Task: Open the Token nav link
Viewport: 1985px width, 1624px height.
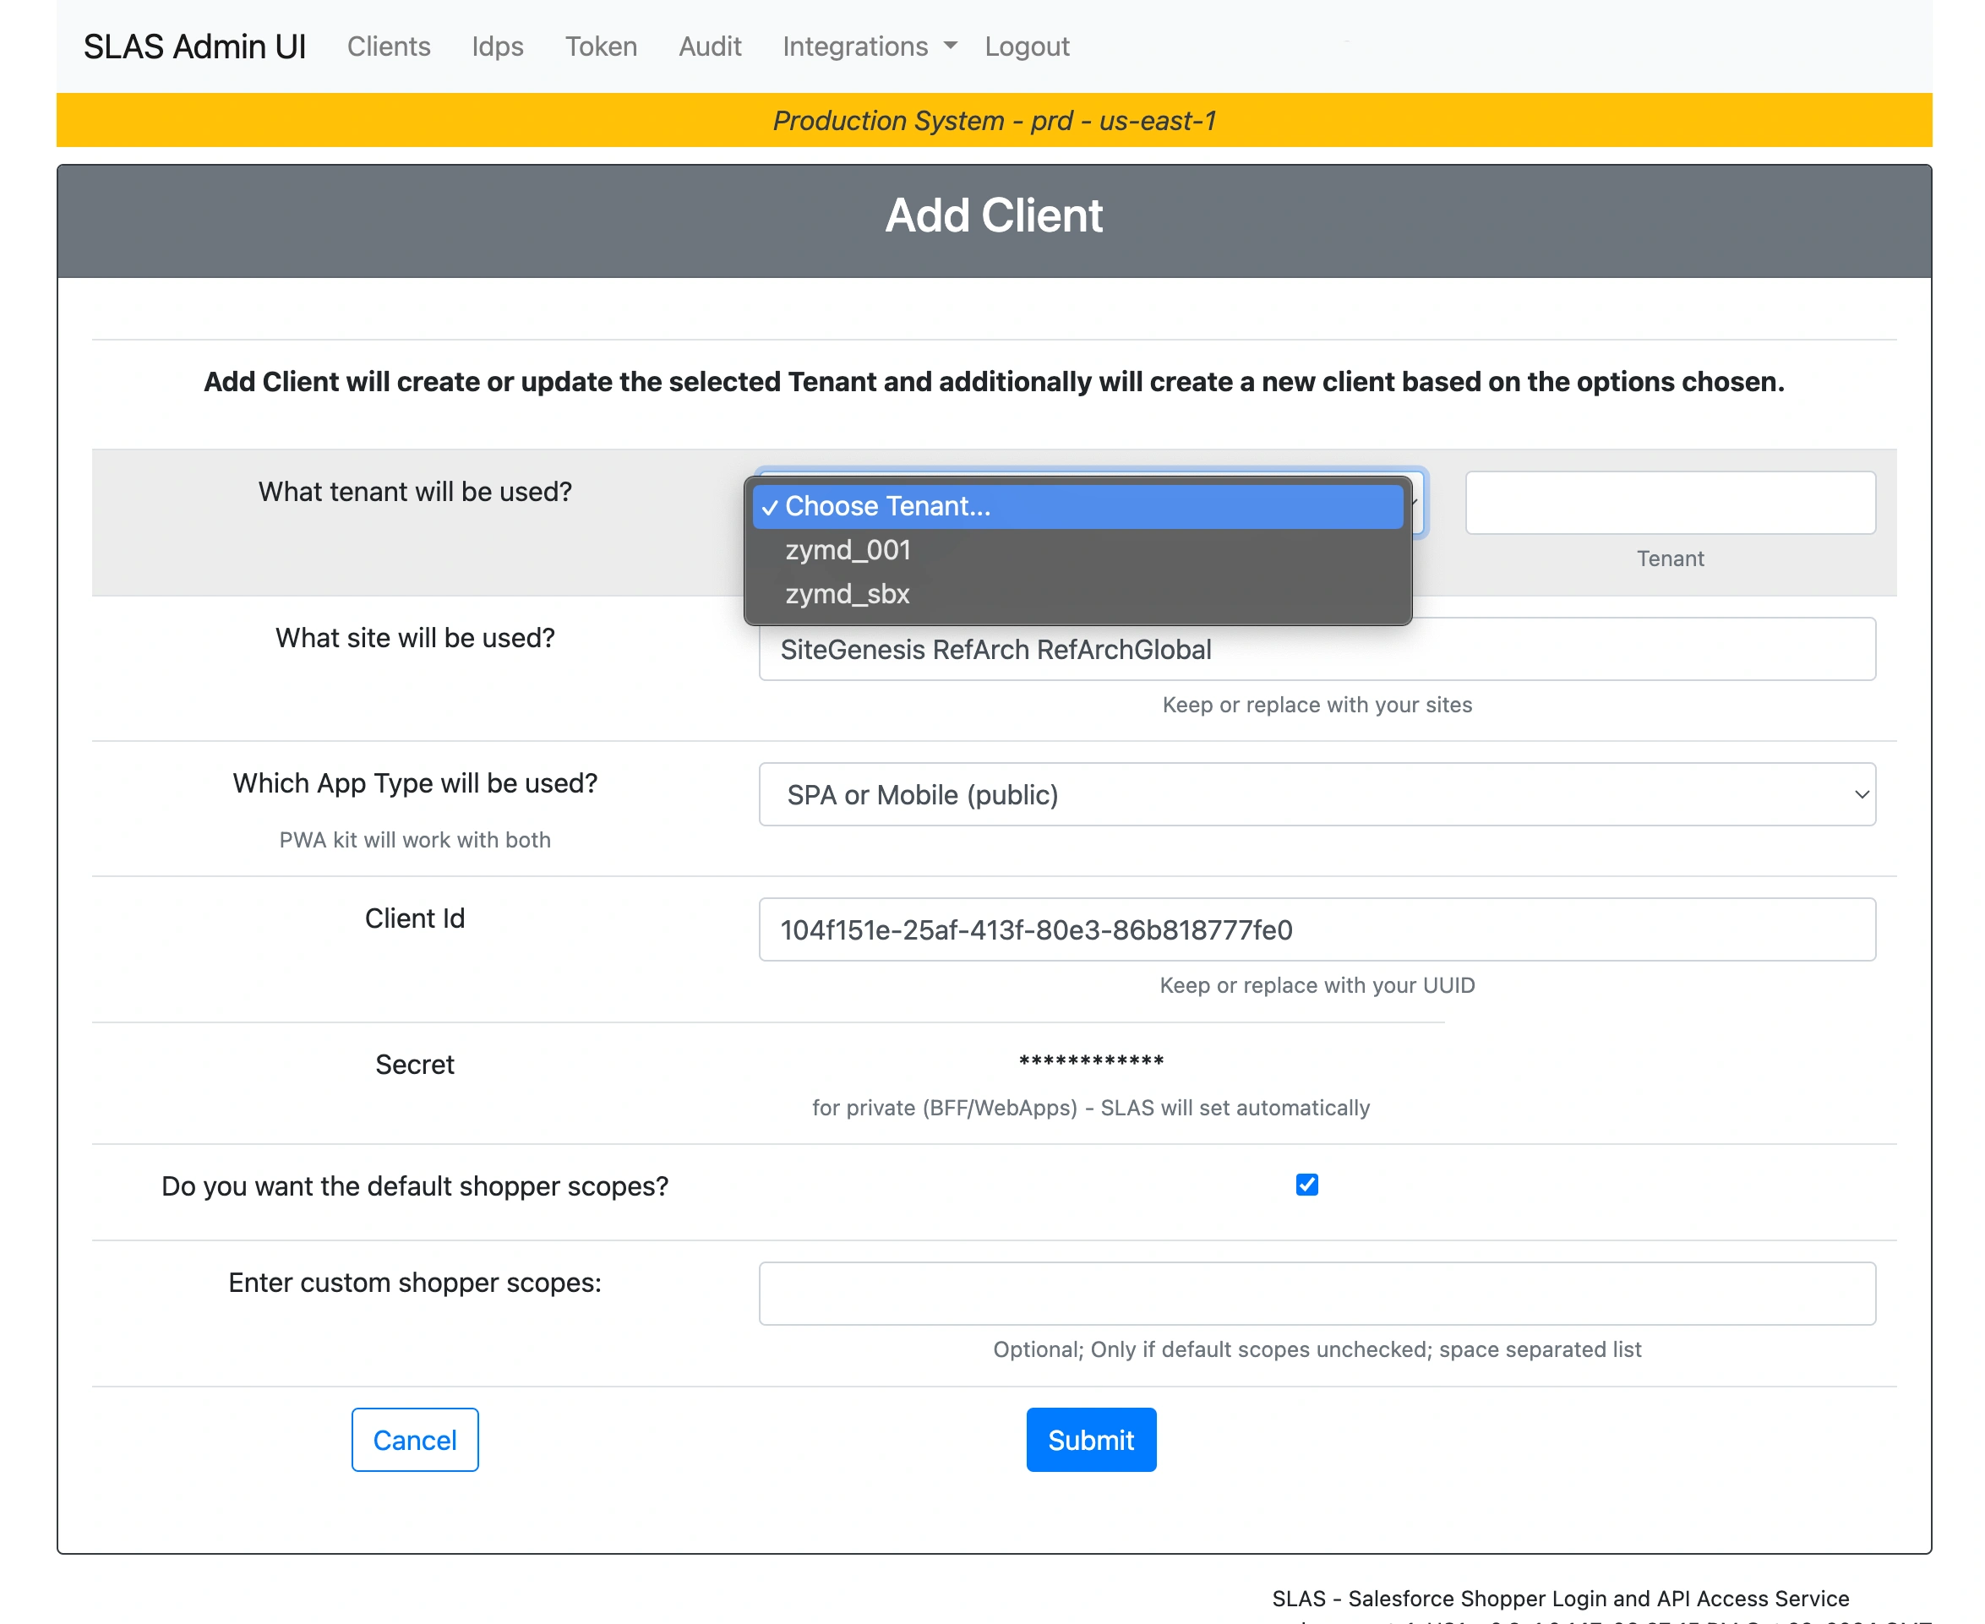Action: click(x=601, y=46)
